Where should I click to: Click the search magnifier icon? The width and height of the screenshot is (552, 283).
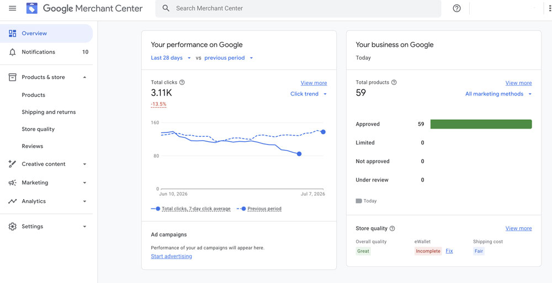[x=166, y=8]
